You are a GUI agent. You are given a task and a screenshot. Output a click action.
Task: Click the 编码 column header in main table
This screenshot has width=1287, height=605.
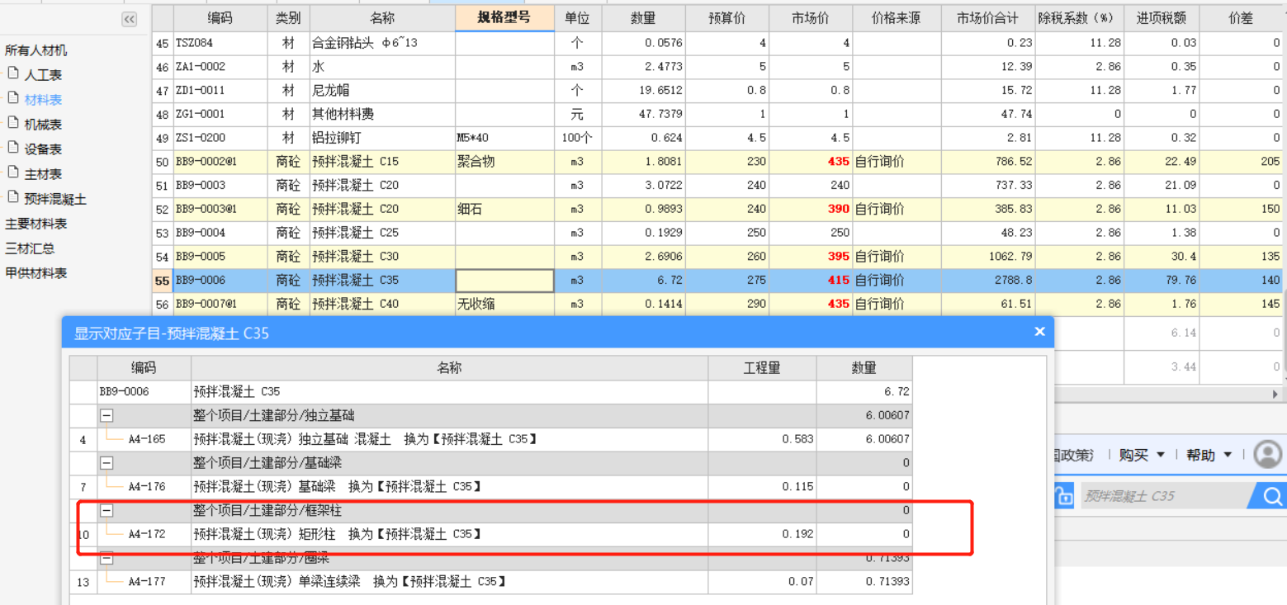click(x=220, y=18)
